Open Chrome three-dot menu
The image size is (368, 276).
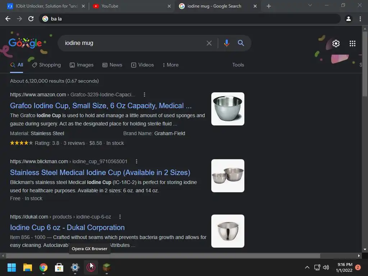pos(360,19)
